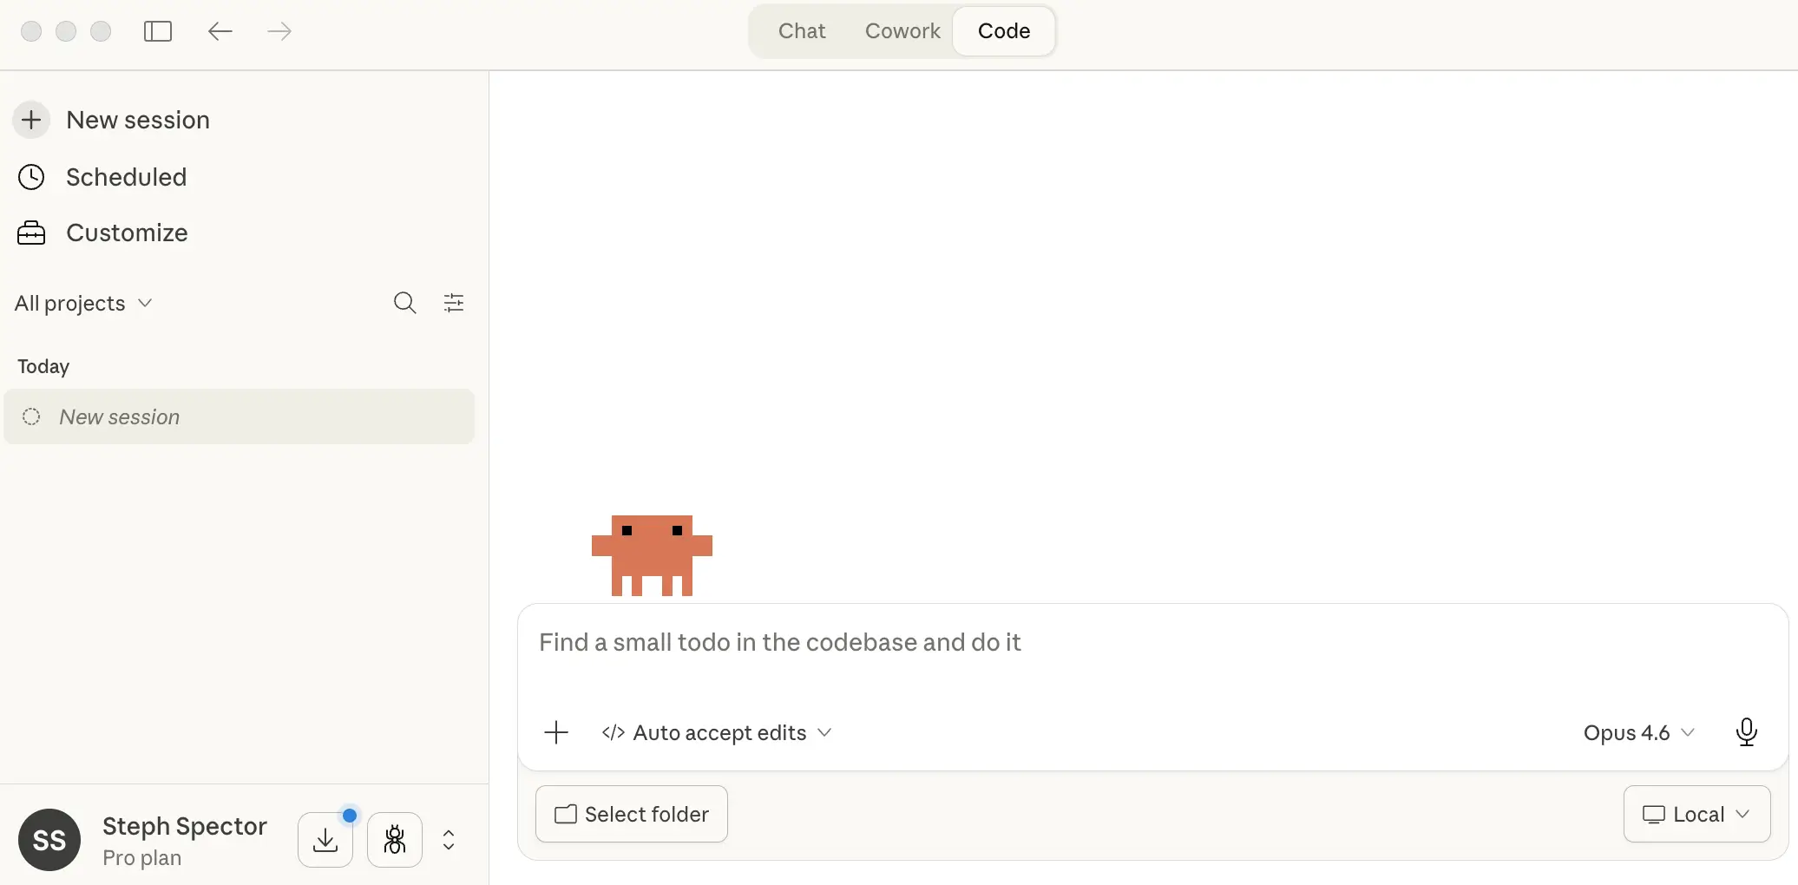Expand the Local environment dropdown
Screen dimensions: 1798x885
click(1696, 814)
